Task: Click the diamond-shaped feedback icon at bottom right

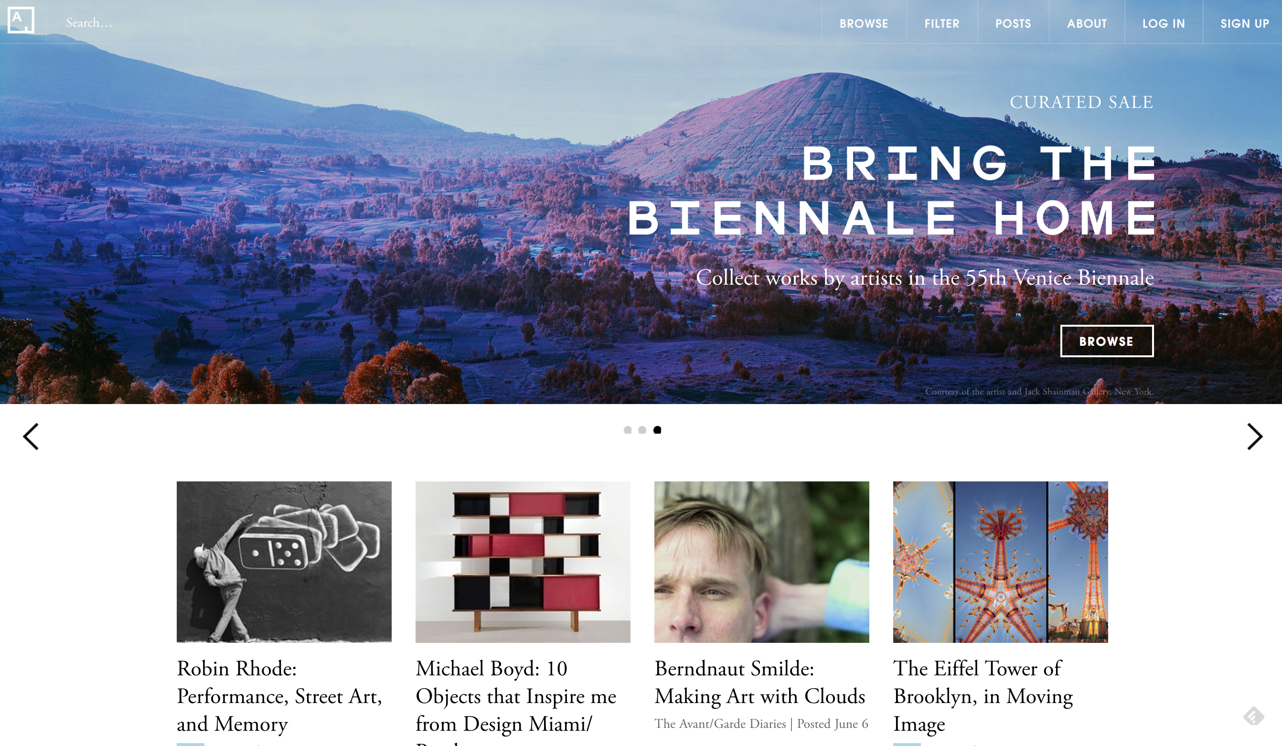Action: [x=1253, y=715]
